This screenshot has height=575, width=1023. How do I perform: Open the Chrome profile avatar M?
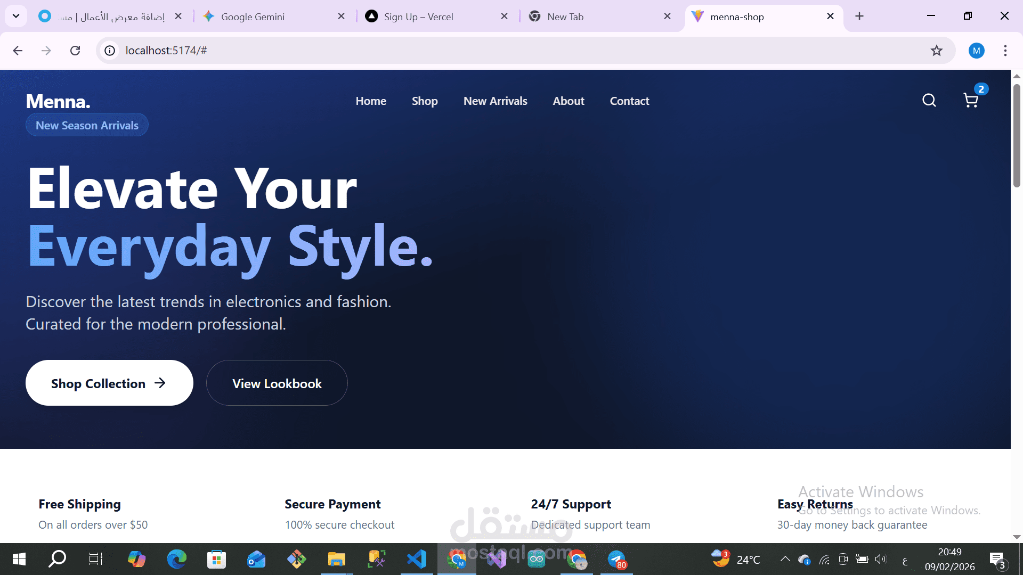click(977, 51)
